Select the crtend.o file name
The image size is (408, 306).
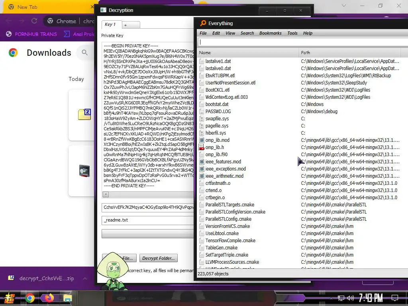tap(214, 190)
